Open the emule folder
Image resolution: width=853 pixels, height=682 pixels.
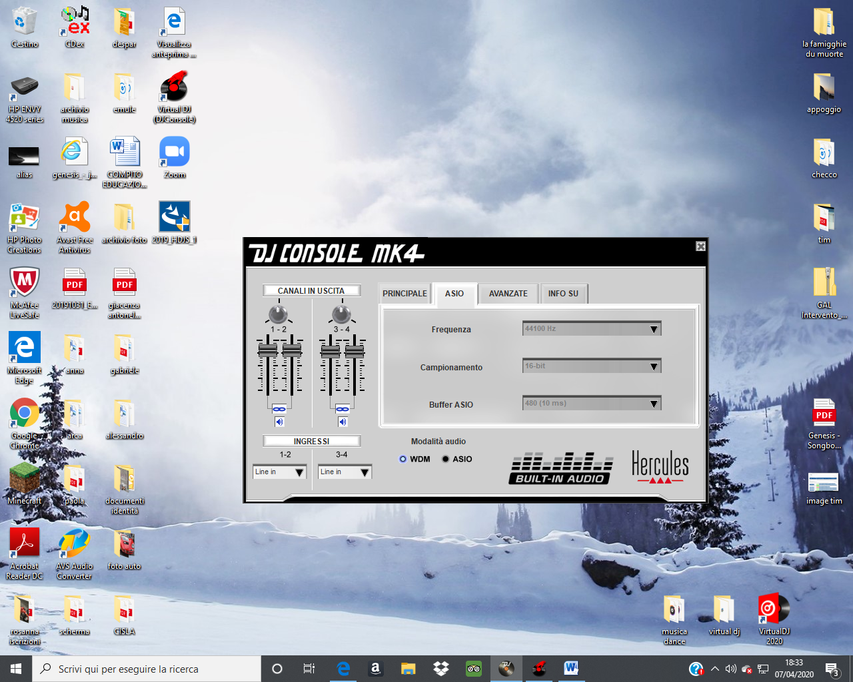125,93
